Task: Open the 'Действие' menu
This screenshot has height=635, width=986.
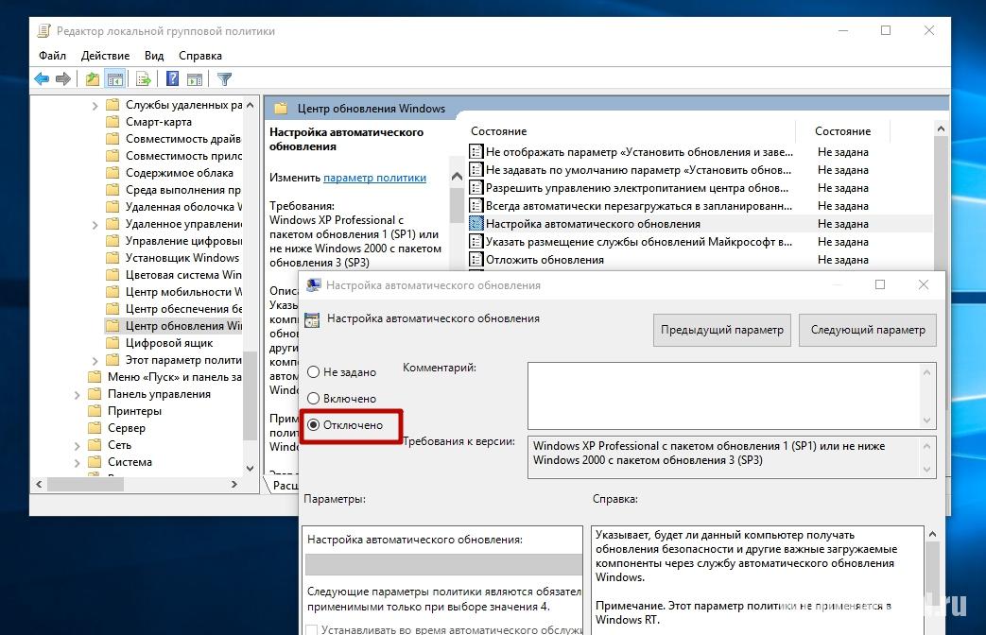Action: pos(105,56)
